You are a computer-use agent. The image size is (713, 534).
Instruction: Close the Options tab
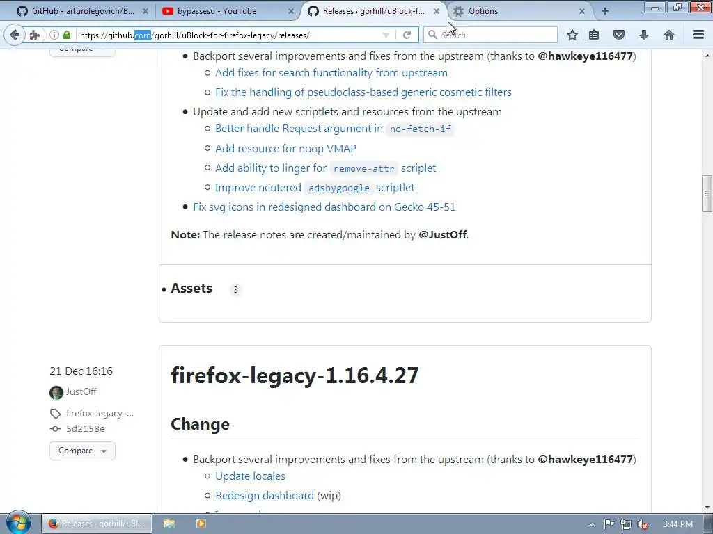click(581, 11)
